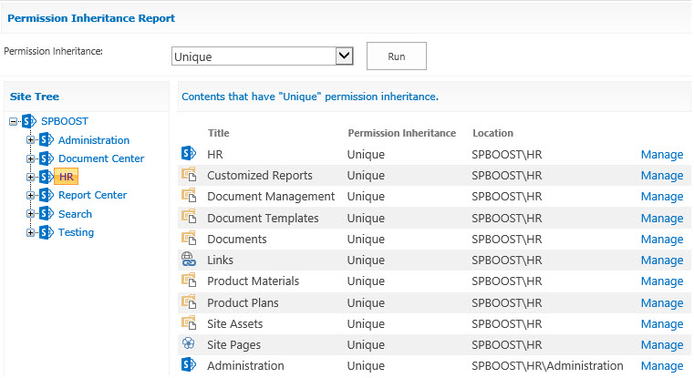Click the Title column header
Viewport: 694px width, 378px height.
[x=219, y=133]
